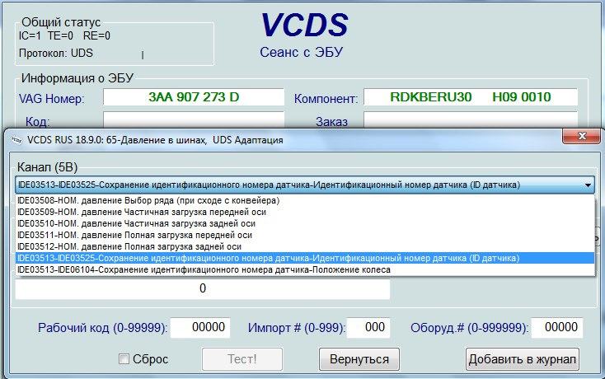The width and height of the screenshot is (605, 379).
Task: Click the Информация о ЭБУ group title
Action: point(77,78)
